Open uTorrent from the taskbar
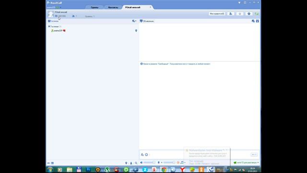 coord(107,170)
